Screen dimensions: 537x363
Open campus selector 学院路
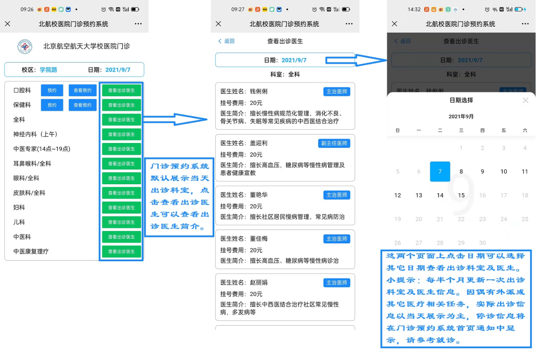point(48,70)
